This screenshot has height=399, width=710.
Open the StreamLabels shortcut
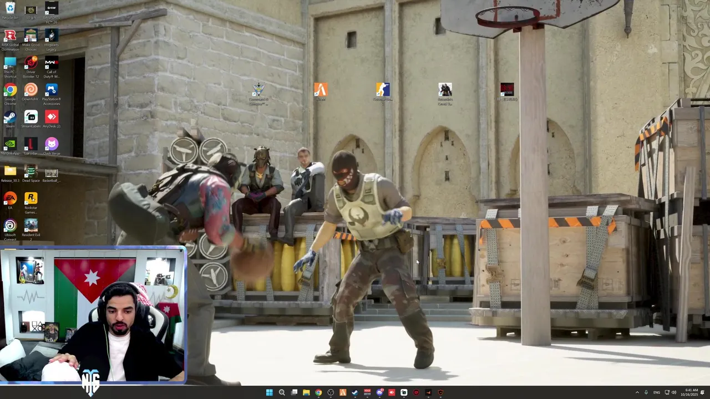[31, 119]
